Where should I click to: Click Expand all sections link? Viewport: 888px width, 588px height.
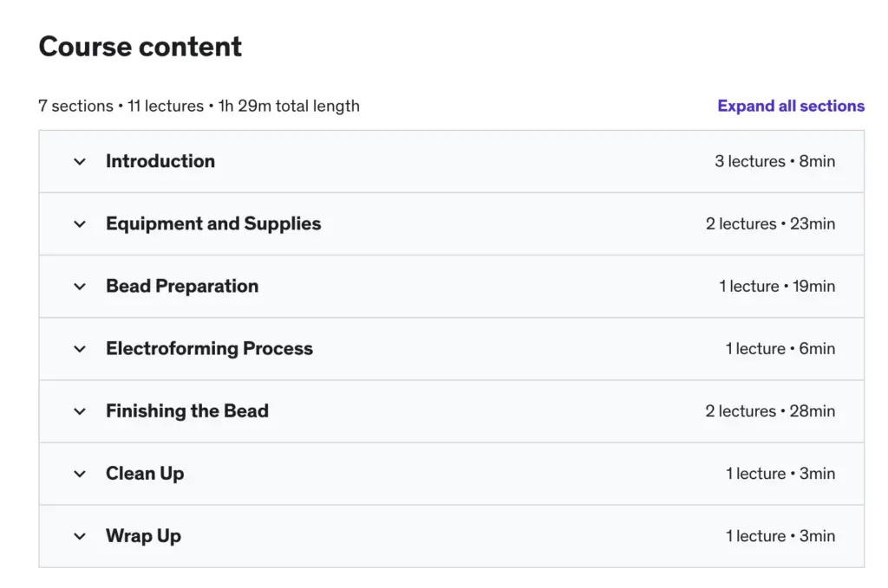tap(791, 107)
